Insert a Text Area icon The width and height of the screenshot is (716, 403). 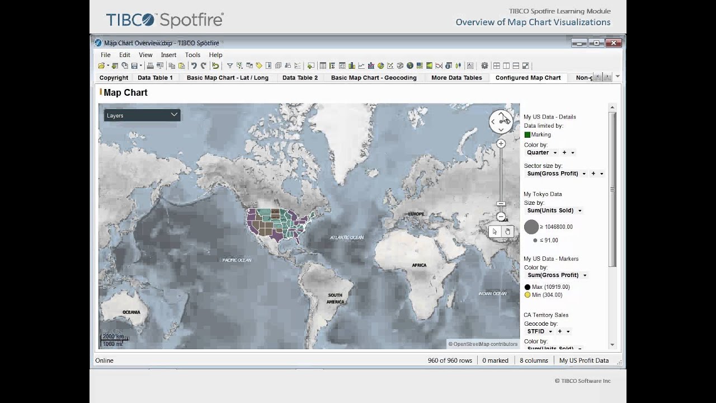tap(470, 65)
